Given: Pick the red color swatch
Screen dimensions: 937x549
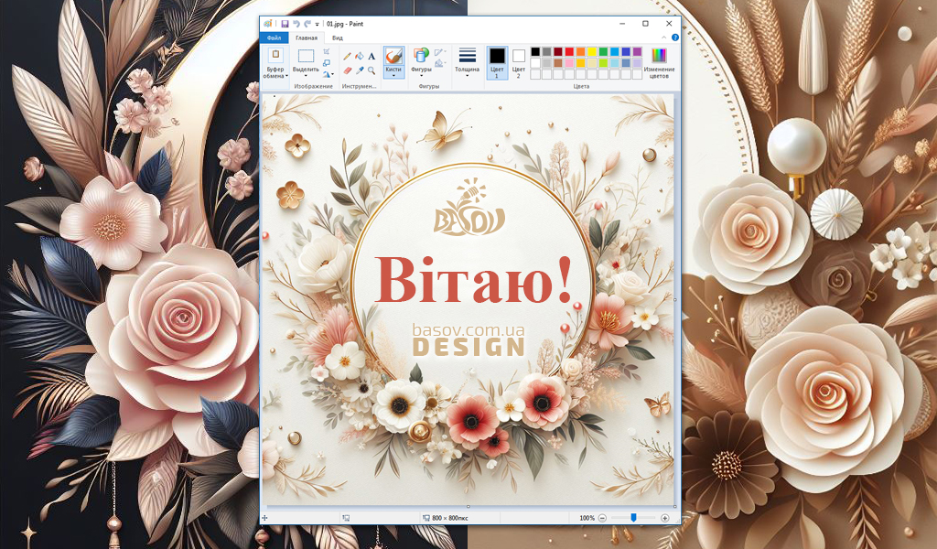Looking at the screenshot, I should point(569,52).
